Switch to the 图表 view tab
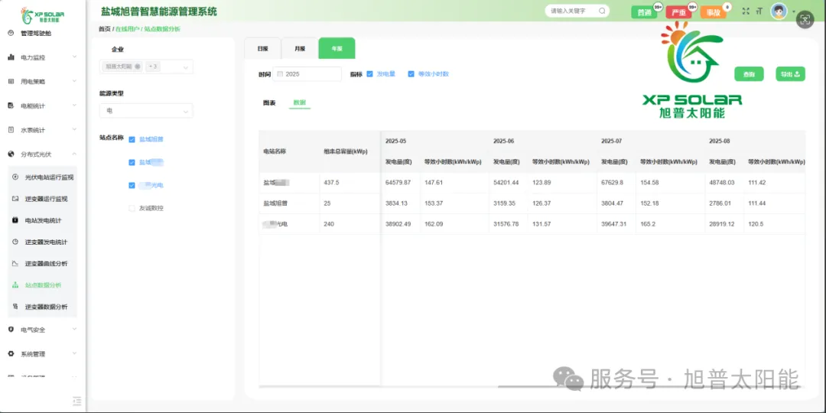Screen dimensions: 826x413 [269, 102]
